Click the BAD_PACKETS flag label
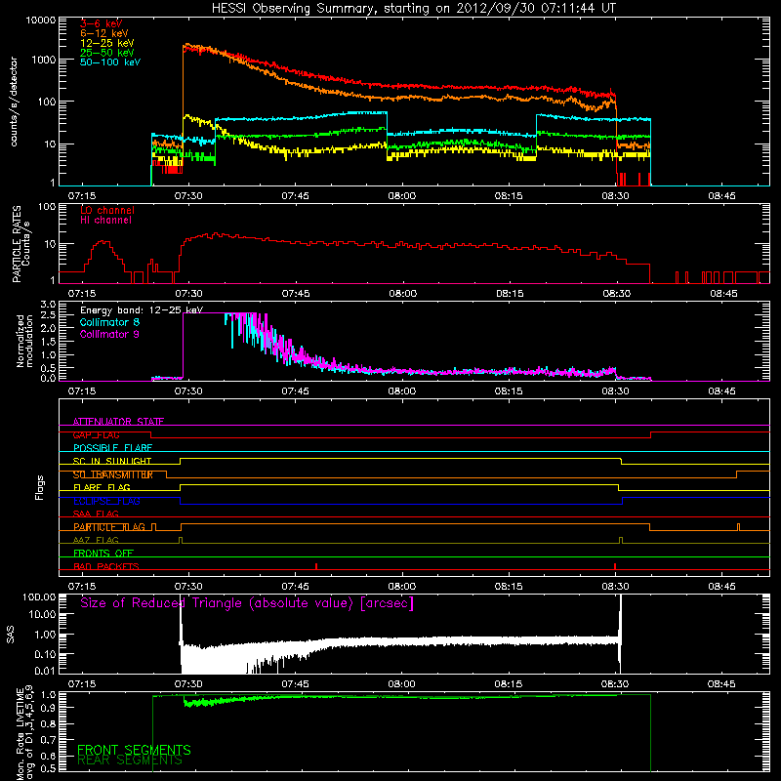 point(106,566)
